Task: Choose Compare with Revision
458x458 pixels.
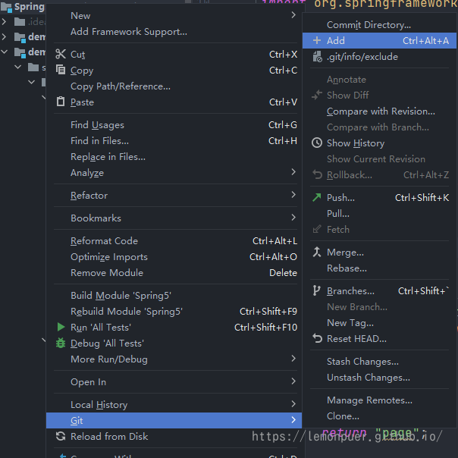Action: click(379, 111)
